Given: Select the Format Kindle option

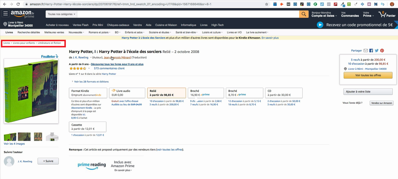Looking at the screenshot, I should pyautogui.click(x=88, y=93).
